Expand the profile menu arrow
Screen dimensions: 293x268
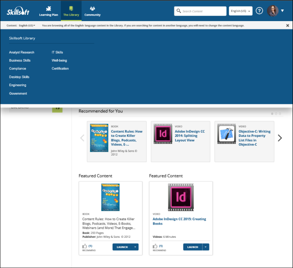point(282,11)
